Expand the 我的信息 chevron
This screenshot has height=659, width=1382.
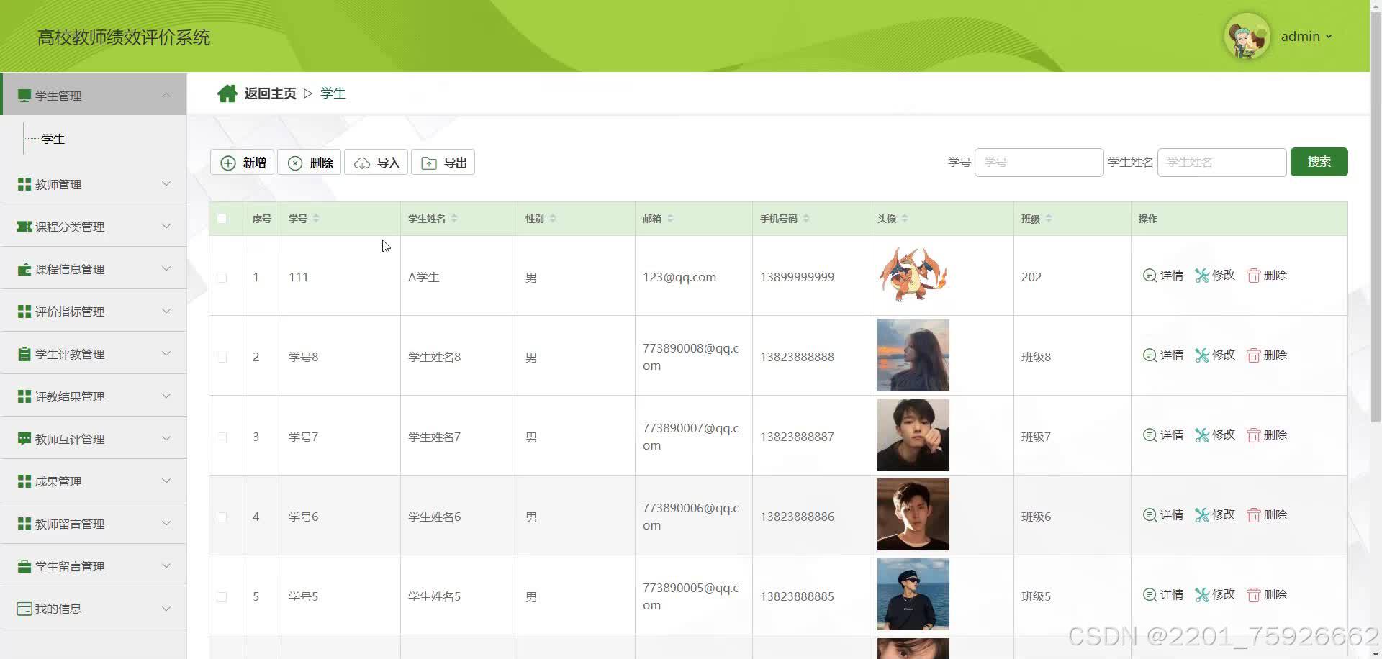coord(166,608)
